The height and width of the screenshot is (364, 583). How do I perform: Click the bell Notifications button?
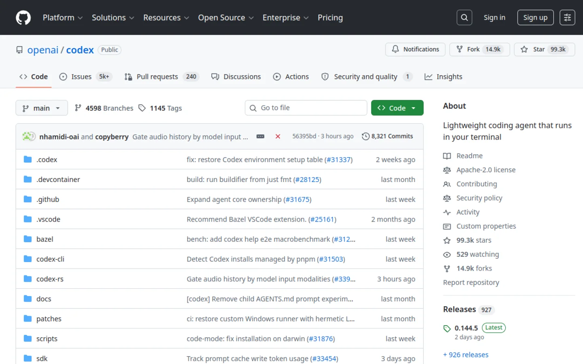415,49
